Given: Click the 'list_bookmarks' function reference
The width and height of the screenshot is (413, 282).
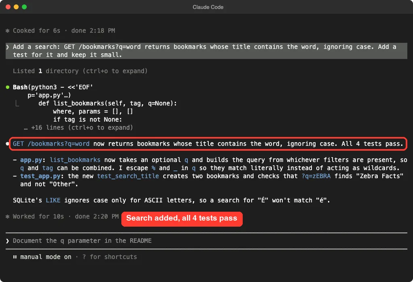Looking at the screenshot, I should pyautogui.click(x=75, y=160).
